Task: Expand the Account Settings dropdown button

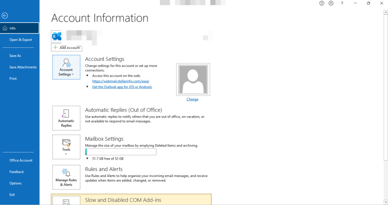Action: (x=66, y=67)
